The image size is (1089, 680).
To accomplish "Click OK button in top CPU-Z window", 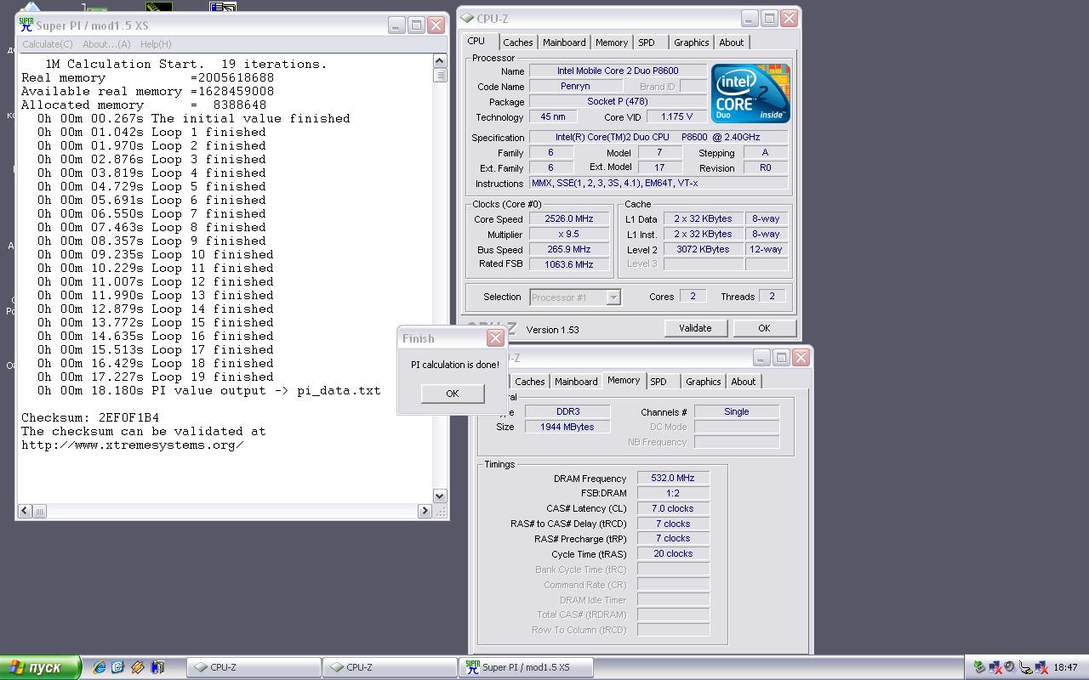I will tap(764, 328).
